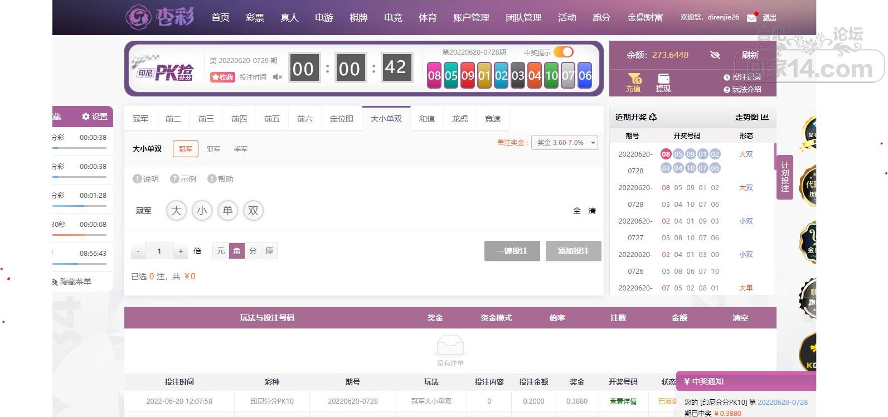Viewport: 888px width, 417px height.
Task: Open 投注记录 betting records
Action: pos(743,77)
